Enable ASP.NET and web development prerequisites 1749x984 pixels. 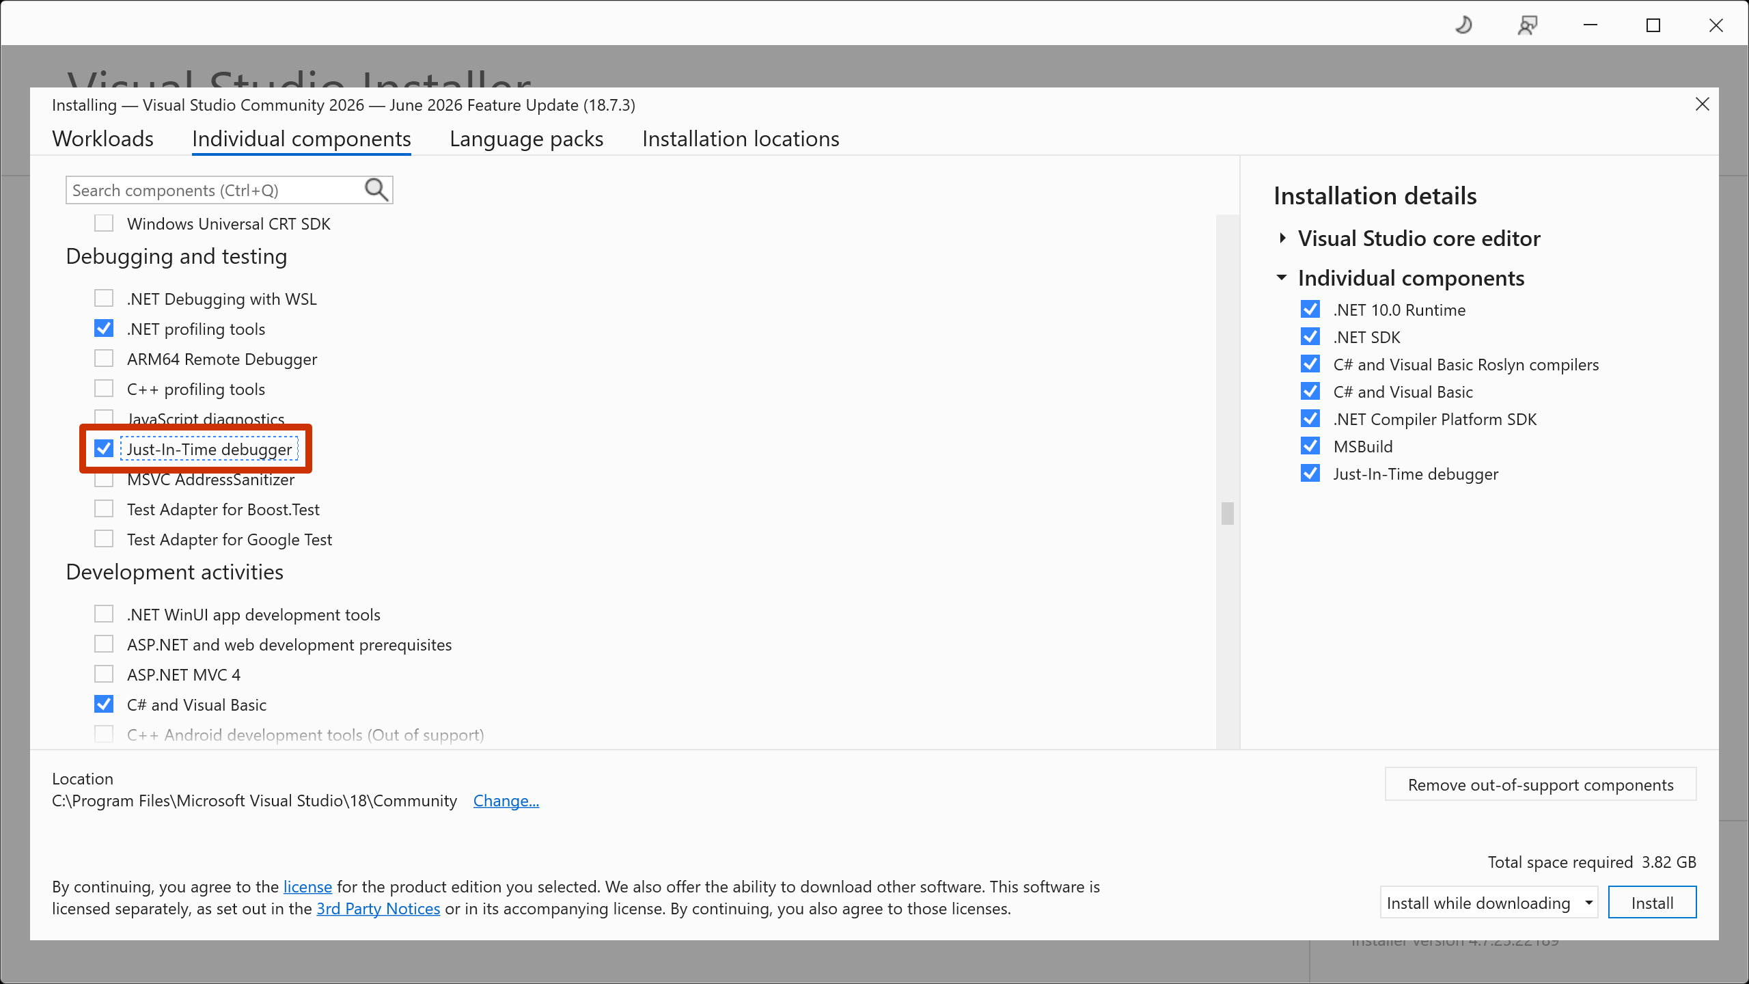tap(104, 644)
